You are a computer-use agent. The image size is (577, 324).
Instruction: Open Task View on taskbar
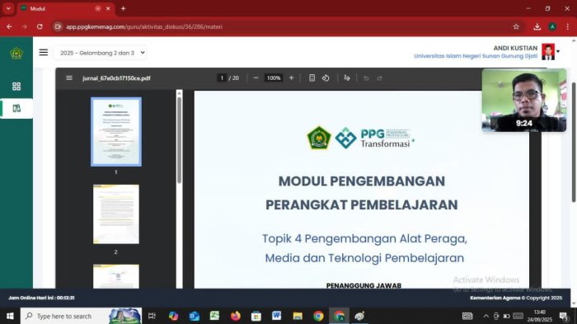tap(152, 316)
